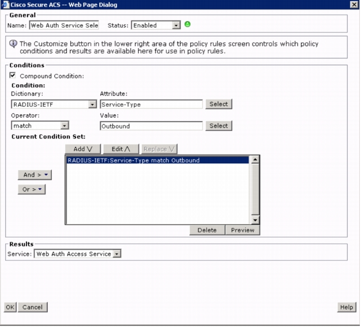The image size is (361, 327).
Task: Open the Service dropdown Web Auth Access Service
Action: point(78,254)
